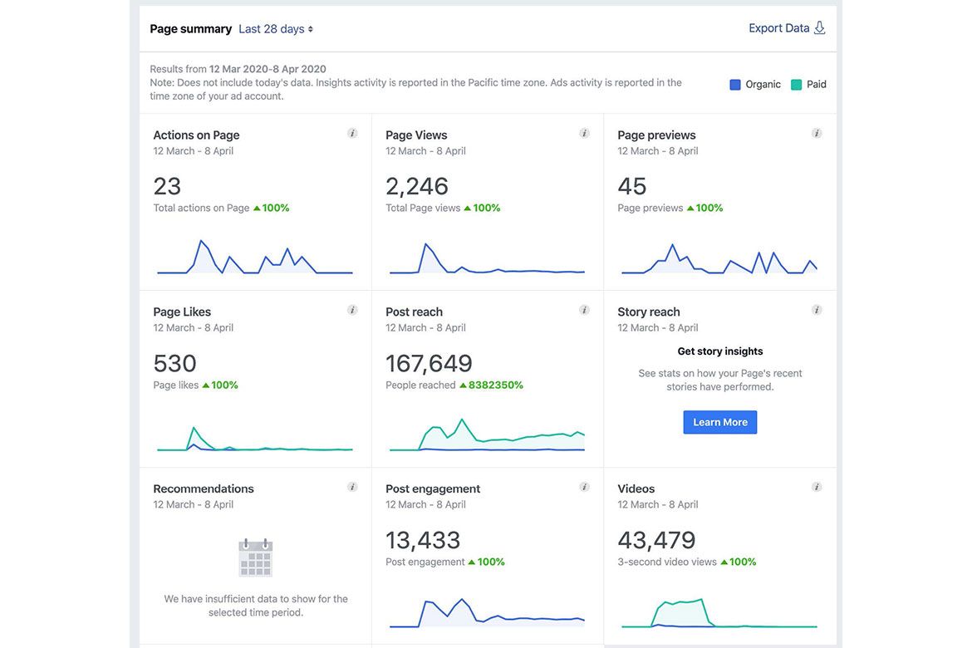Click the Organic blue legend swatch

coord(735,85)
